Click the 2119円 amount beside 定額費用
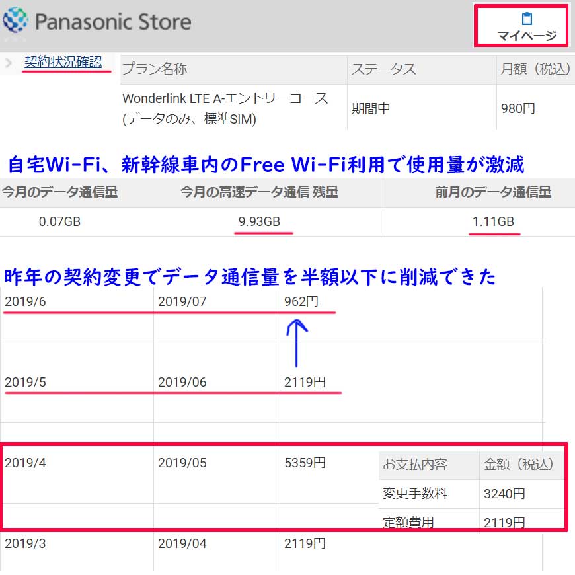575x575 pixels. click(x=504, y=522)
